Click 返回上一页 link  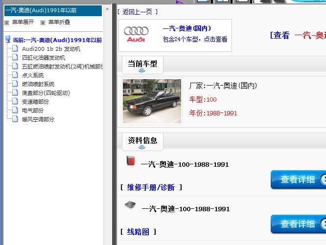[x=138, y=12]
